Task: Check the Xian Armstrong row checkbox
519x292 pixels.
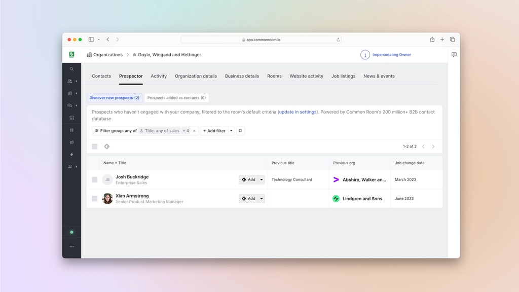Action: pyautogui.click(x=95, y=198)
